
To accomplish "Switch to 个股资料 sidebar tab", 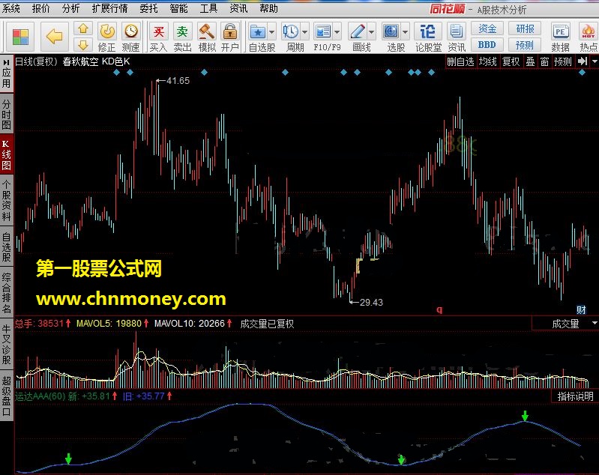I will (x=7, y=201).
